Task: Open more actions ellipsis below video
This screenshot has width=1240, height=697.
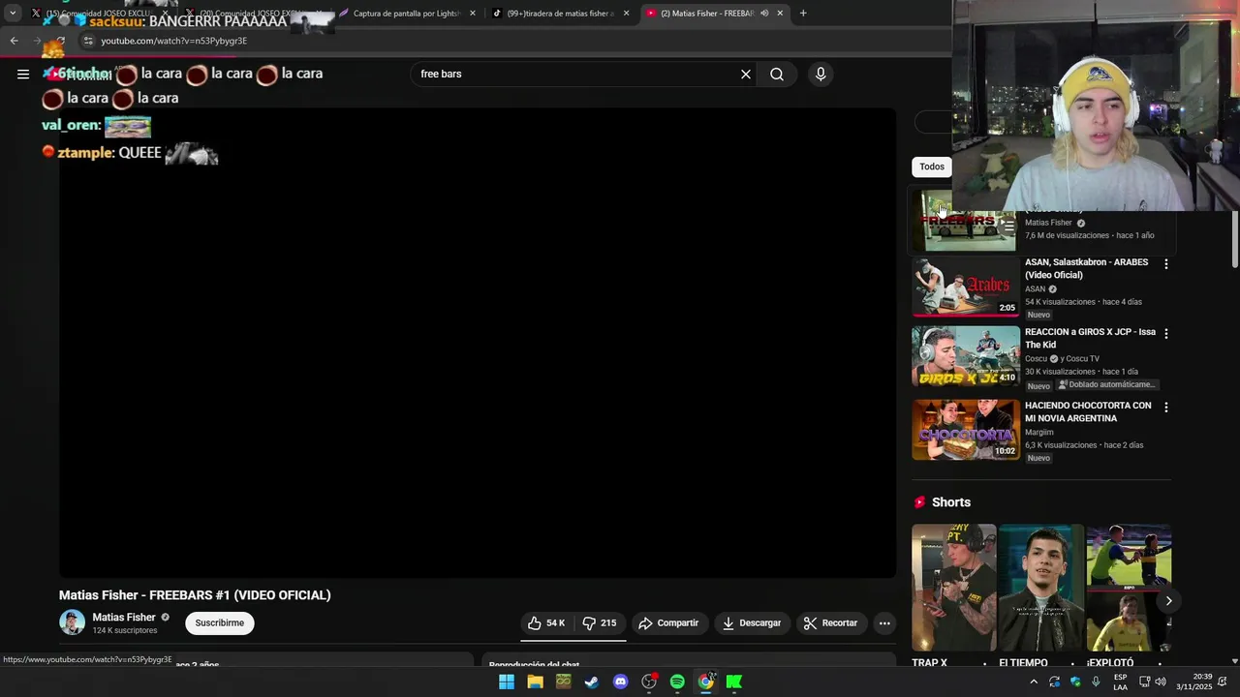Action: coord(884,623)
